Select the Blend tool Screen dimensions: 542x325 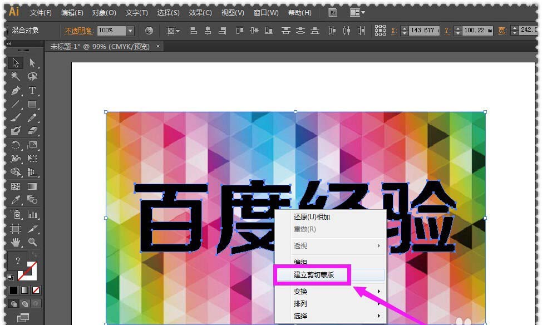click(32, 200)
